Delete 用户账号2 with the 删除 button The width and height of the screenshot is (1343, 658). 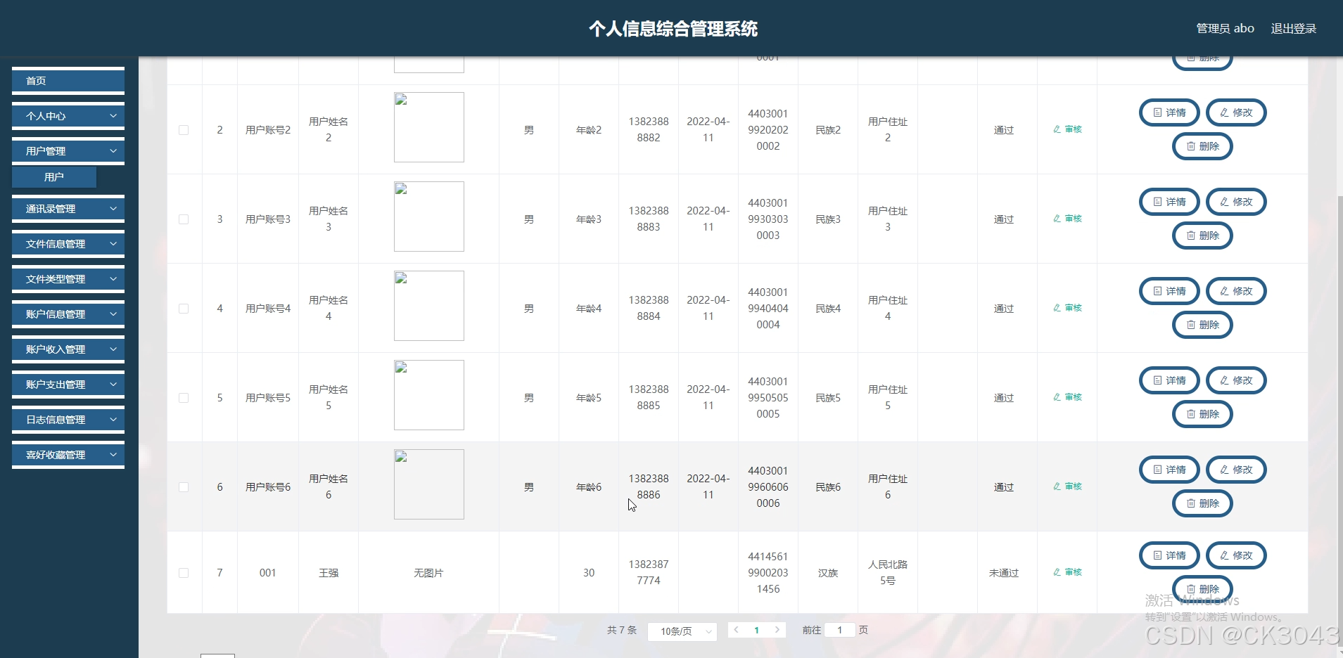pyautogui.click(x=1202, y=146)
